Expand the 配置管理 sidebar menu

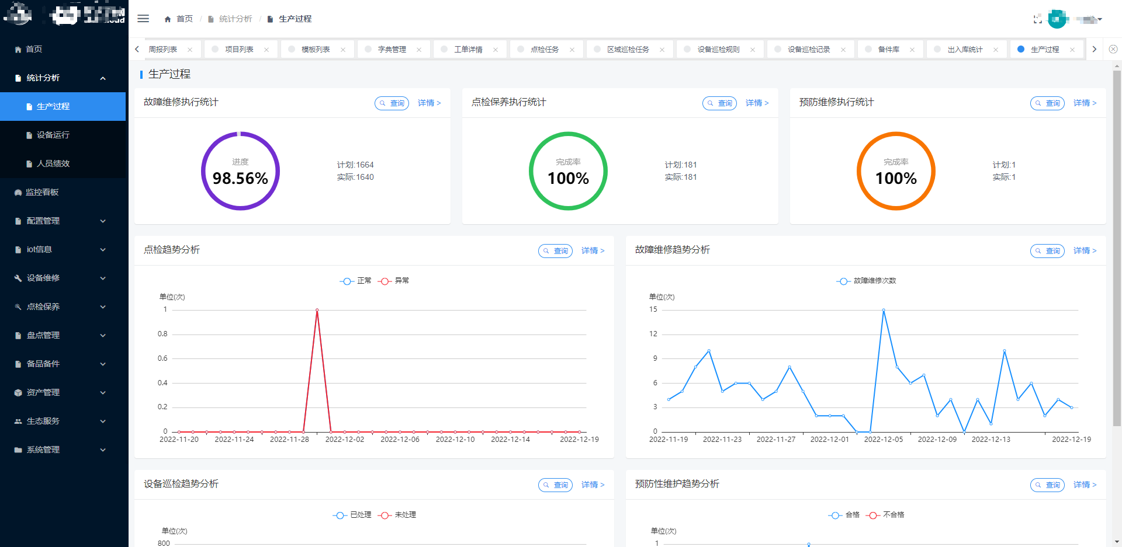[63, 221]
